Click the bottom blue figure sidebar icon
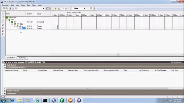 3,34
